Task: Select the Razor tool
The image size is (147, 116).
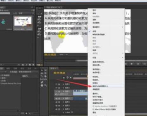Action: [46, 76]
